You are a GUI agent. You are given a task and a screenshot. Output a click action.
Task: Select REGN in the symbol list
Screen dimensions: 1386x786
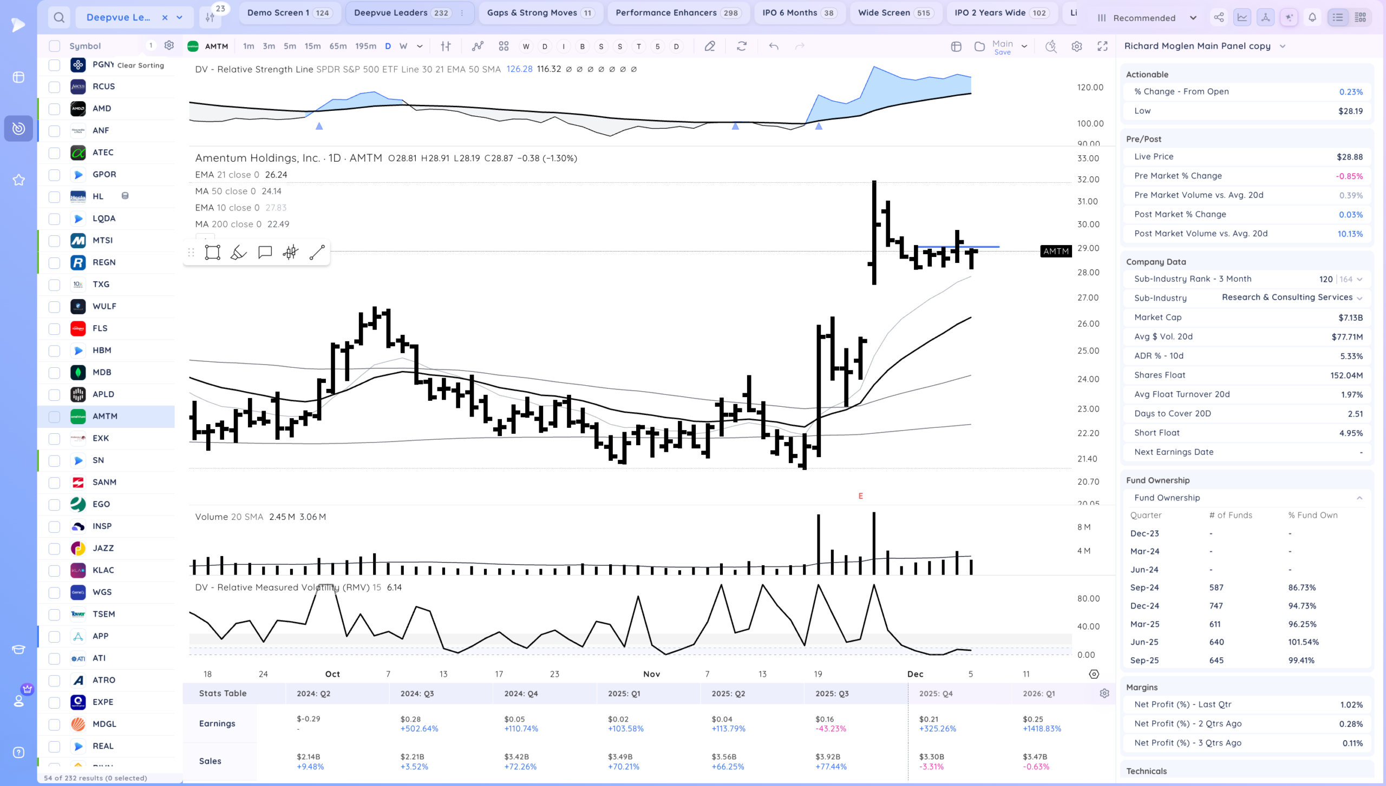point(104,262)
